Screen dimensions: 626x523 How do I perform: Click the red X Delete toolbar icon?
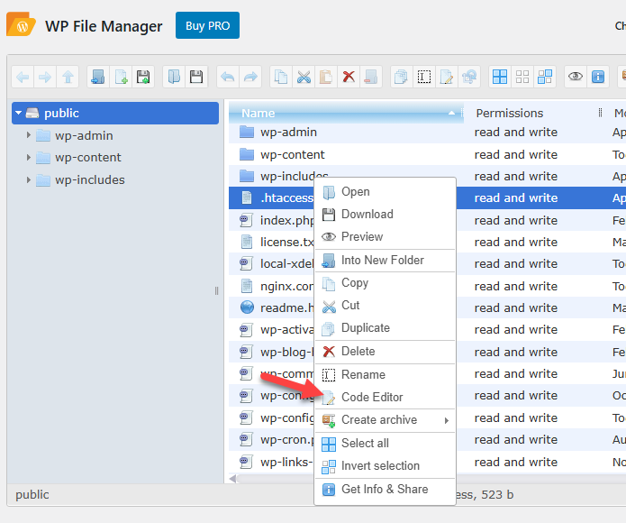349,77
